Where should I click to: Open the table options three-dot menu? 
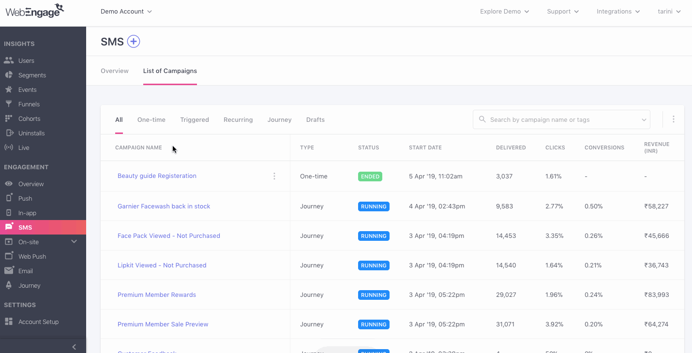pos(673,119)
